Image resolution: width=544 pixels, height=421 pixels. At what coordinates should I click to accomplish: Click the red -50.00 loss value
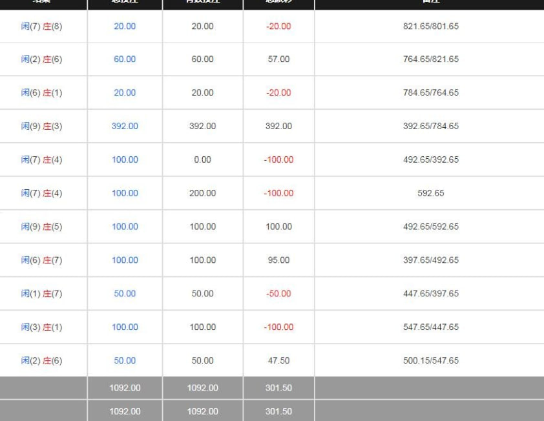[x=278, y=294]
